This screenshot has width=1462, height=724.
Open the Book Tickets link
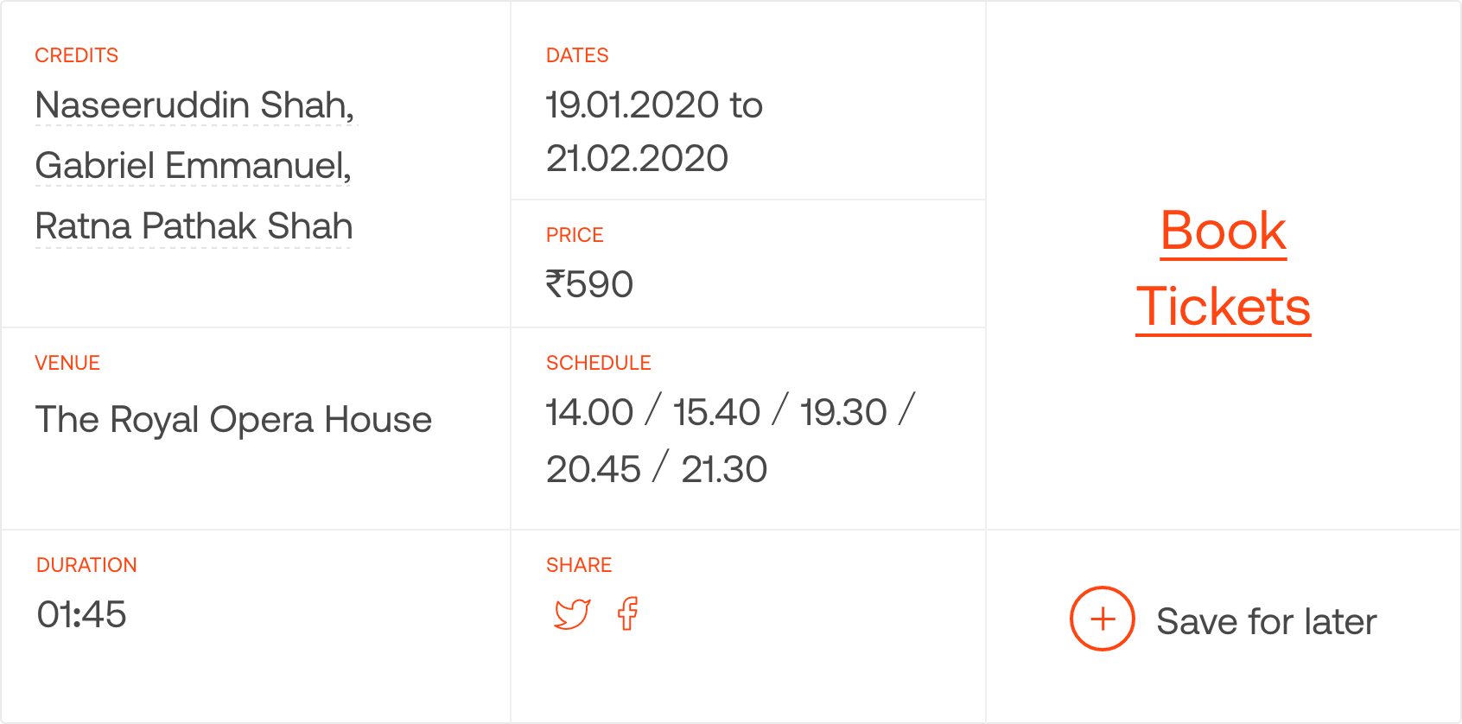(1223, 268)
